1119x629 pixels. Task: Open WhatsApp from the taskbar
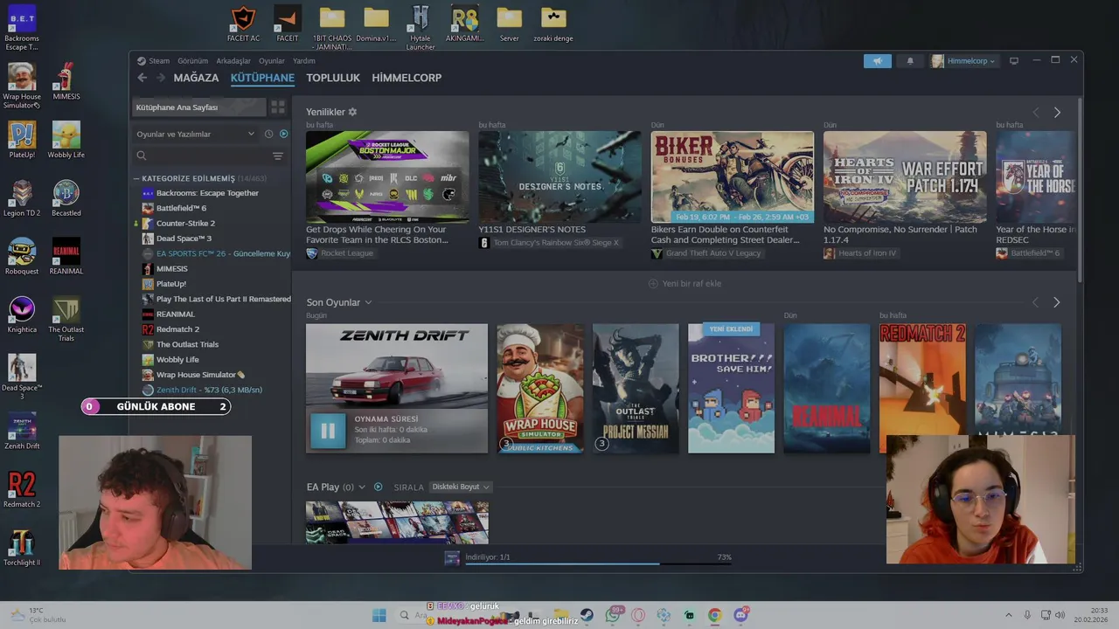613,615
